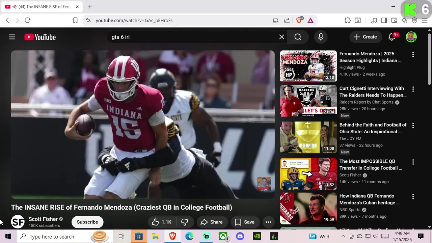Close the YouTube tab

[77, 7]
